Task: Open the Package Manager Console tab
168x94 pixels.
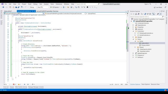Action: pyautogui.click(x=36, y=87)
